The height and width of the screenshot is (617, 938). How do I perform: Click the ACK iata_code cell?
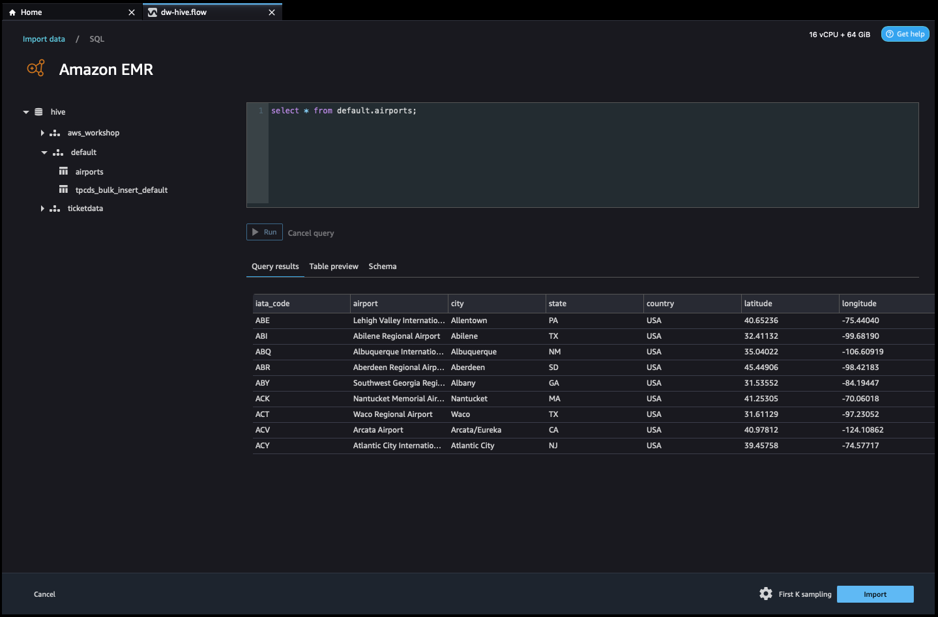point(302,399)
